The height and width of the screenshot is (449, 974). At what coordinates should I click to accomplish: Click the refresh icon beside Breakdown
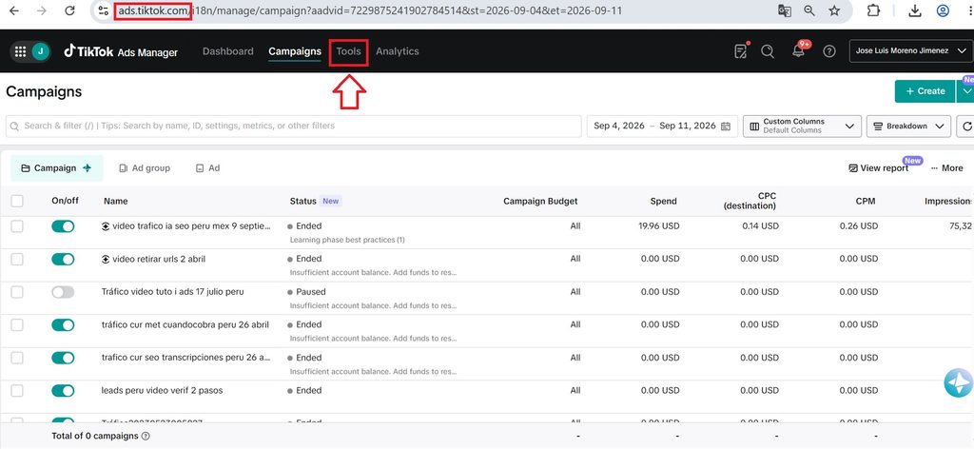point(966,127)
